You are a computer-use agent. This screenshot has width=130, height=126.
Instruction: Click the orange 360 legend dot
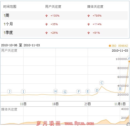click(110, 46)
